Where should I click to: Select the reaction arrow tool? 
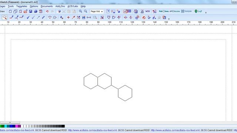pyautogui.click(x=73, y=17)
